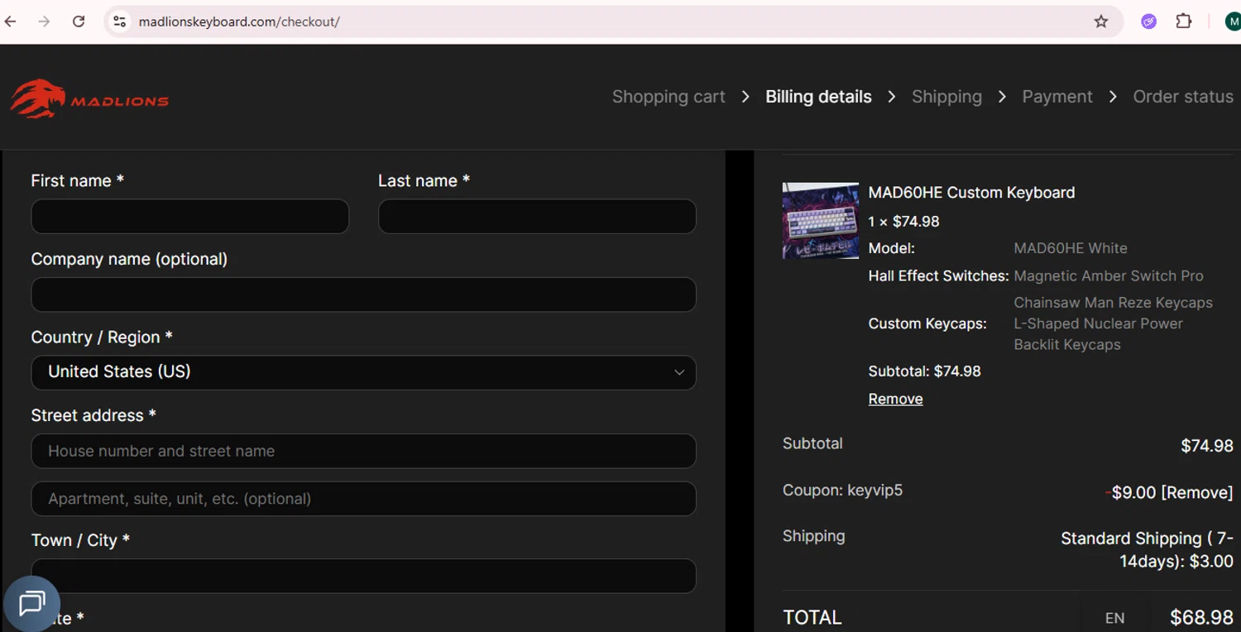Click the Magnetic Amber Switch Pro text
Screen dimensions: 1241x632
[1109, 276]
